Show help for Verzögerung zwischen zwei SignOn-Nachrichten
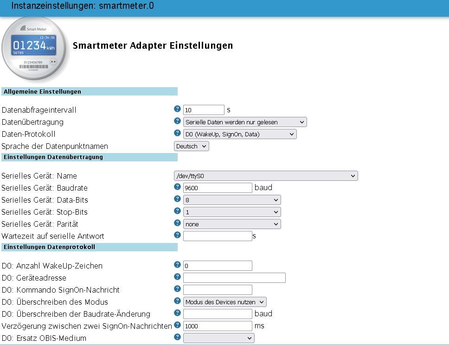 [x=177, y=325]
